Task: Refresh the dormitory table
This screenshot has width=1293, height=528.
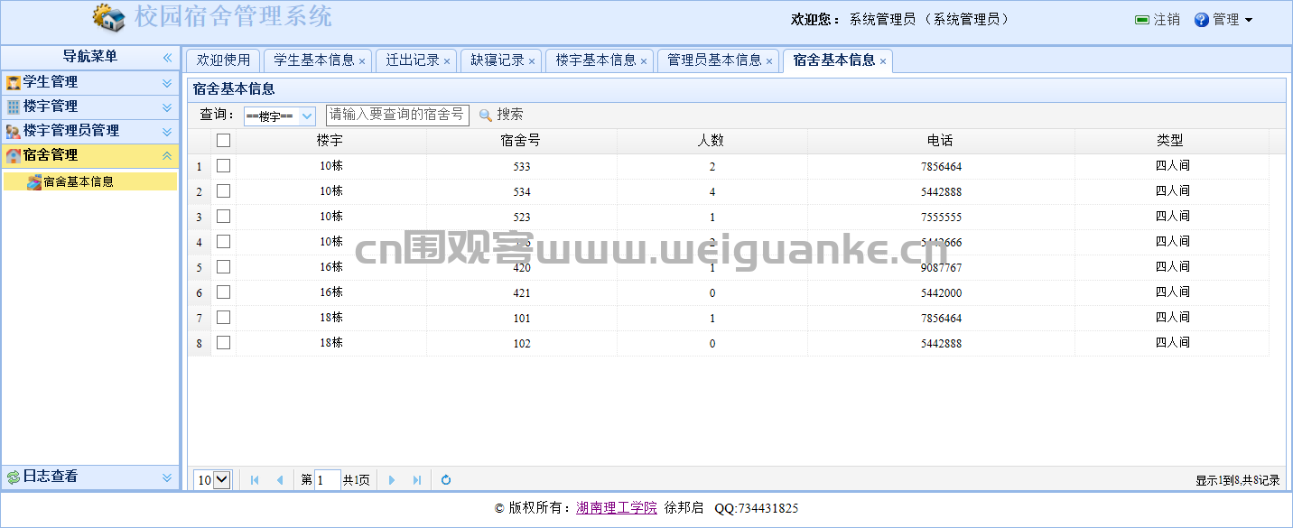Action: (446, 480)
